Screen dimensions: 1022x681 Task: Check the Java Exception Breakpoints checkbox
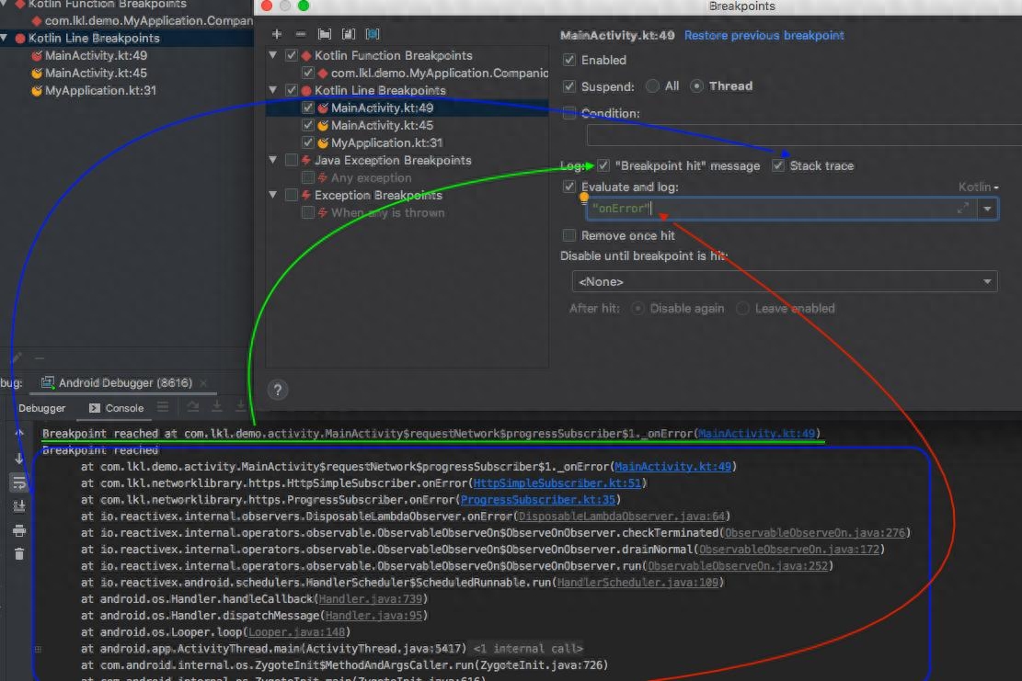292,160
